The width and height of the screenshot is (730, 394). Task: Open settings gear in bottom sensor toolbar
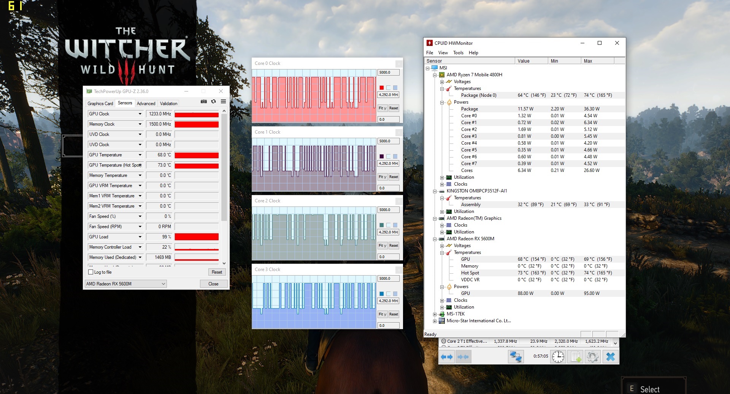click(x=593, y=357)
